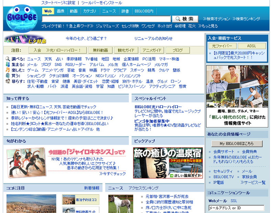Open 住宅・不動産 link
Image resolution: width=271 pixels, height=213 pixels.
[37, 81]
